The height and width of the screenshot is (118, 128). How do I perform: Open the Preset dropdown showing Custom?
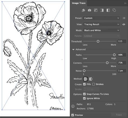102,18
